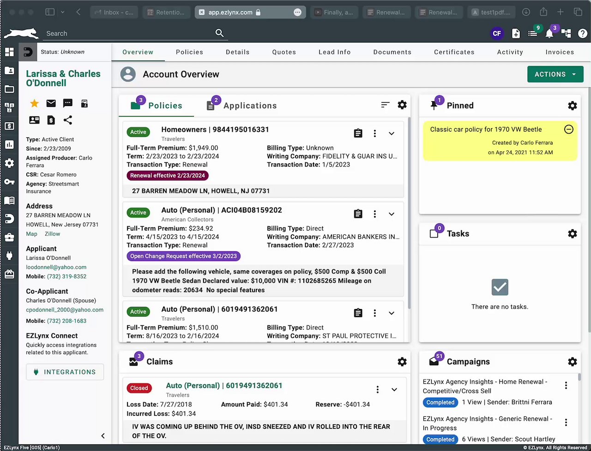The width and height of the screenshot is (591, 451).
Task: Click the briefcase icon in left sidebar
Action: (x=9, y=237)
